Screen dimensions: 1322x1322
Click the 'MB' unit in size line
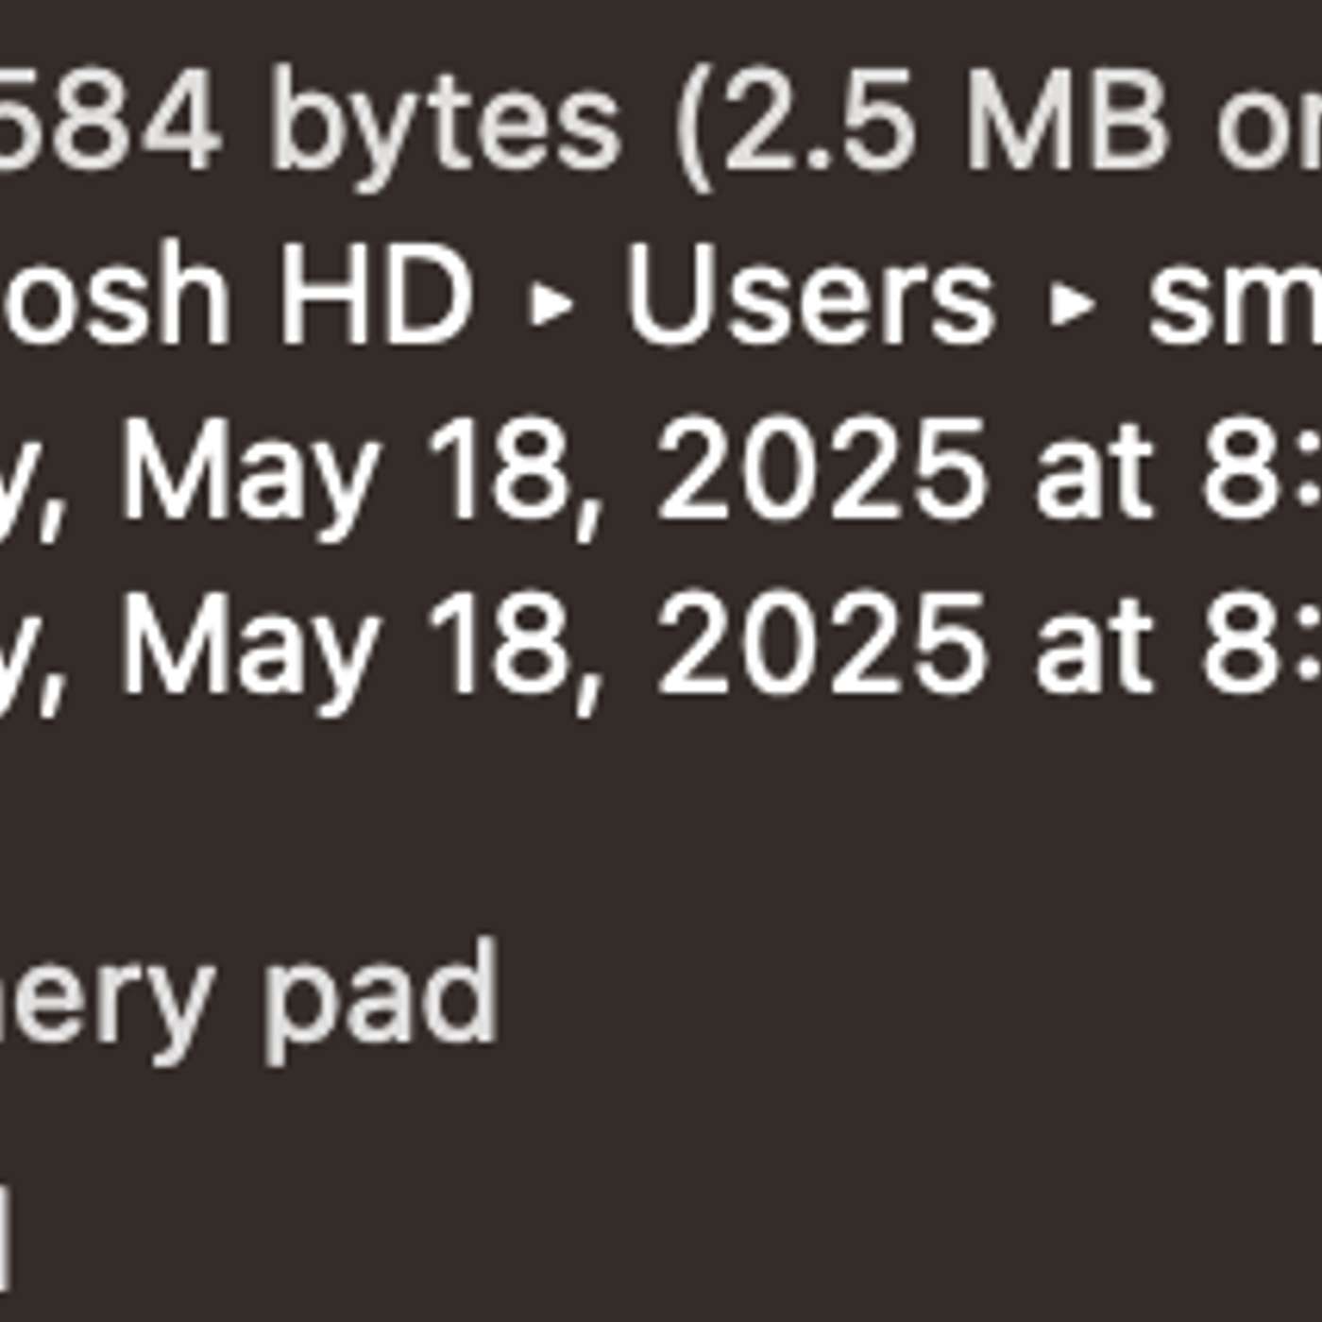1067,123
